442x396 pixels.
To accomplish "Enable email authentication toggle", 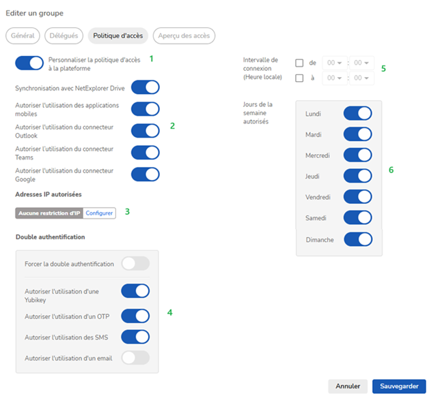I will (x=135, y=358).
